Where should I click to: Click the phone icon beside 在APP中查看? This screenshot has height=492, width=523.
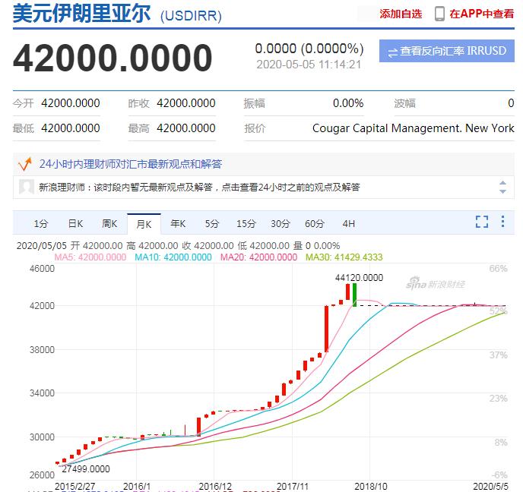point(439,14)
